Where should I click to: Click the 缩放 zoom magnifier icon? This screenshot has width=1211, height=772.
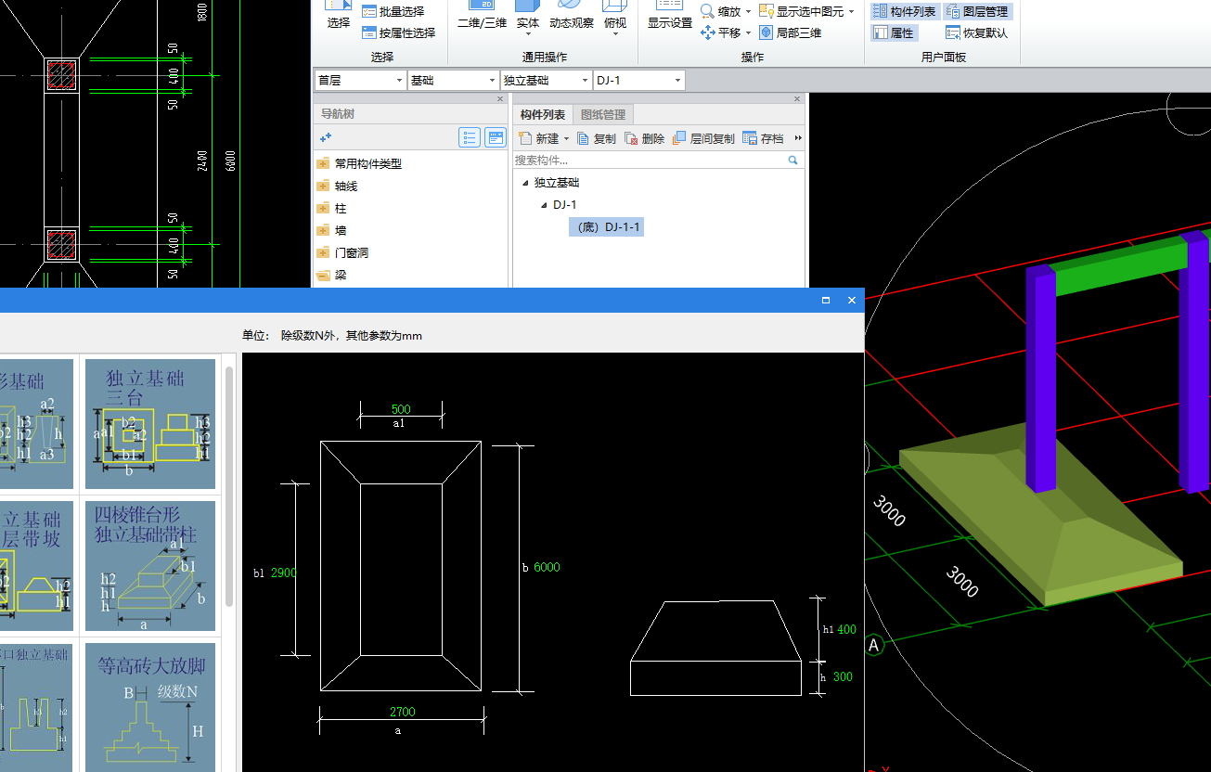[708, 11]
